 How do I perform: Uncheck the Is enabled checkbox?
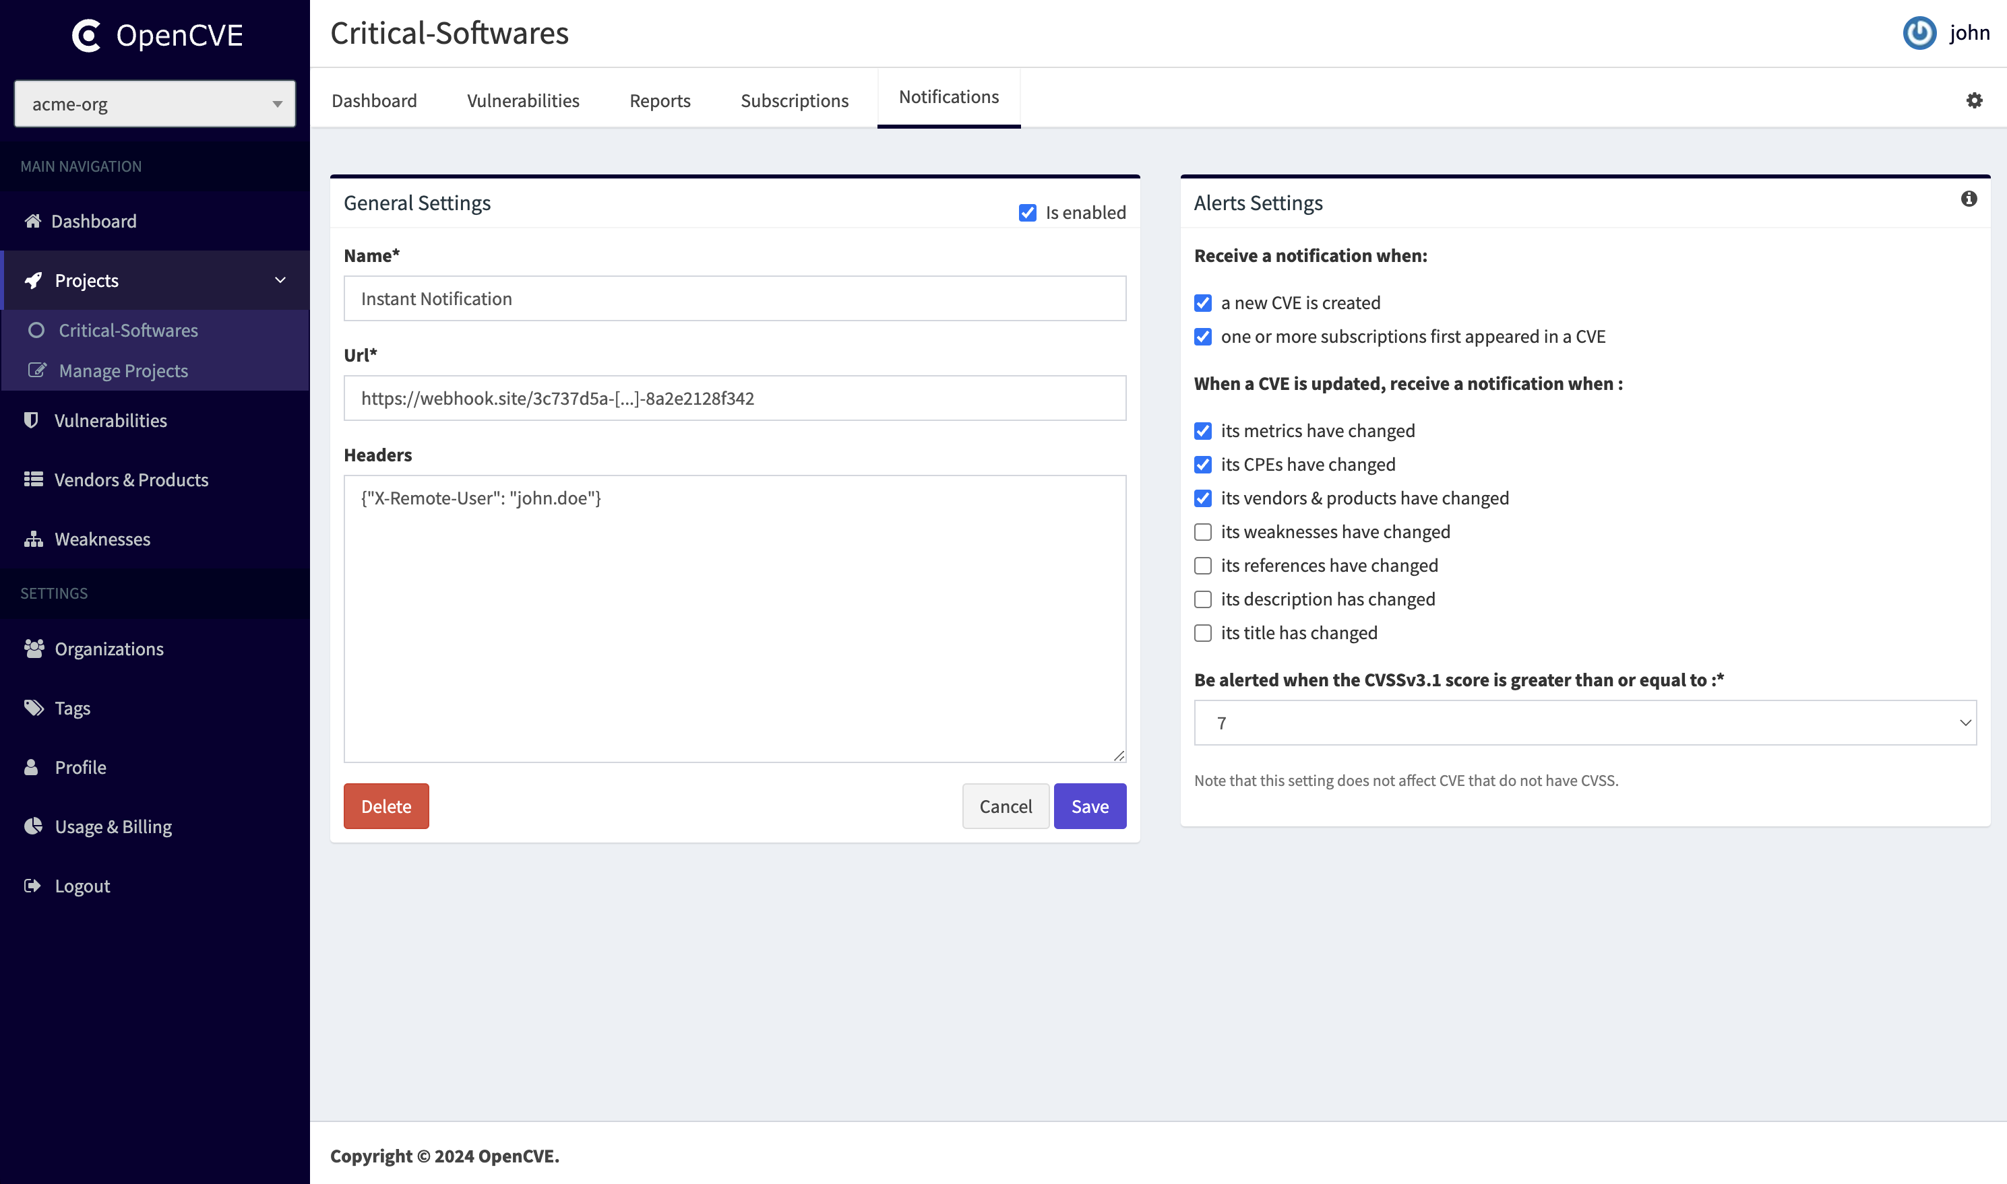[1028, 213]
